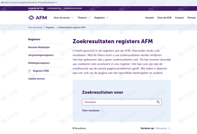Open Over de AFM link
The image size is (197, 134).
point(164,18)
